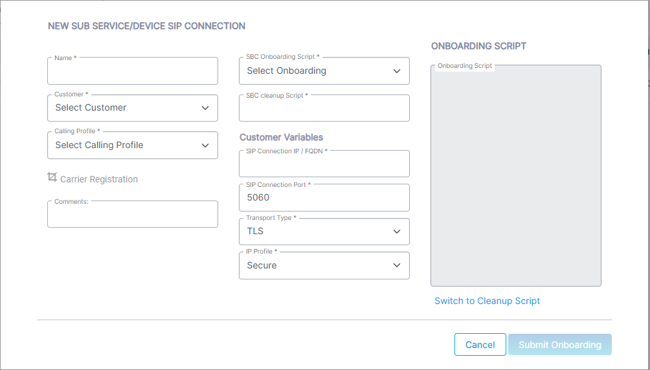Image resolution: width=650 pixels, height=370 pixels.
Task: Click the Select Onboarding chevron arrow
Action: [397, 71]
